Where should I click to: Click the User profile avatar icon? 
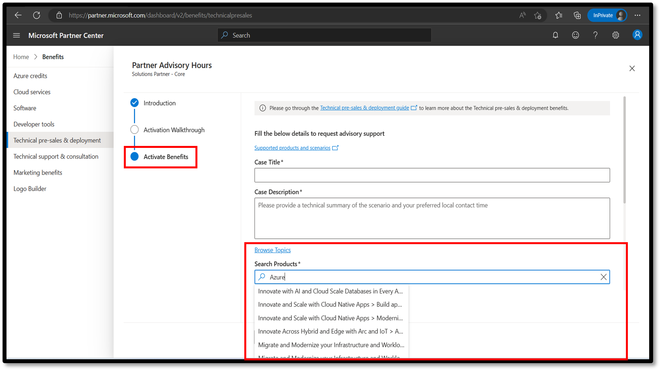pos(638,35)
